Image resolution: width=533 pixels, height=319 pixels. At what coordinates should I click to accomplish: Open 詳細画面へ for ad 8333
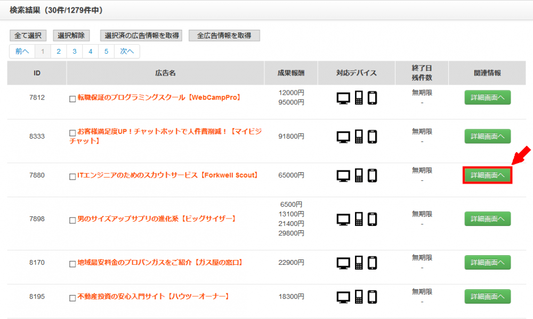coord(488,136)
